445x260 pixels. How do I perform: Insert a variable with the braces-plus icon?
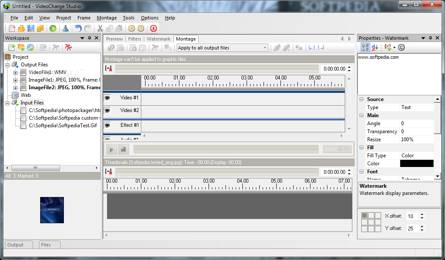pyautogui.click(x=388, y=47)
